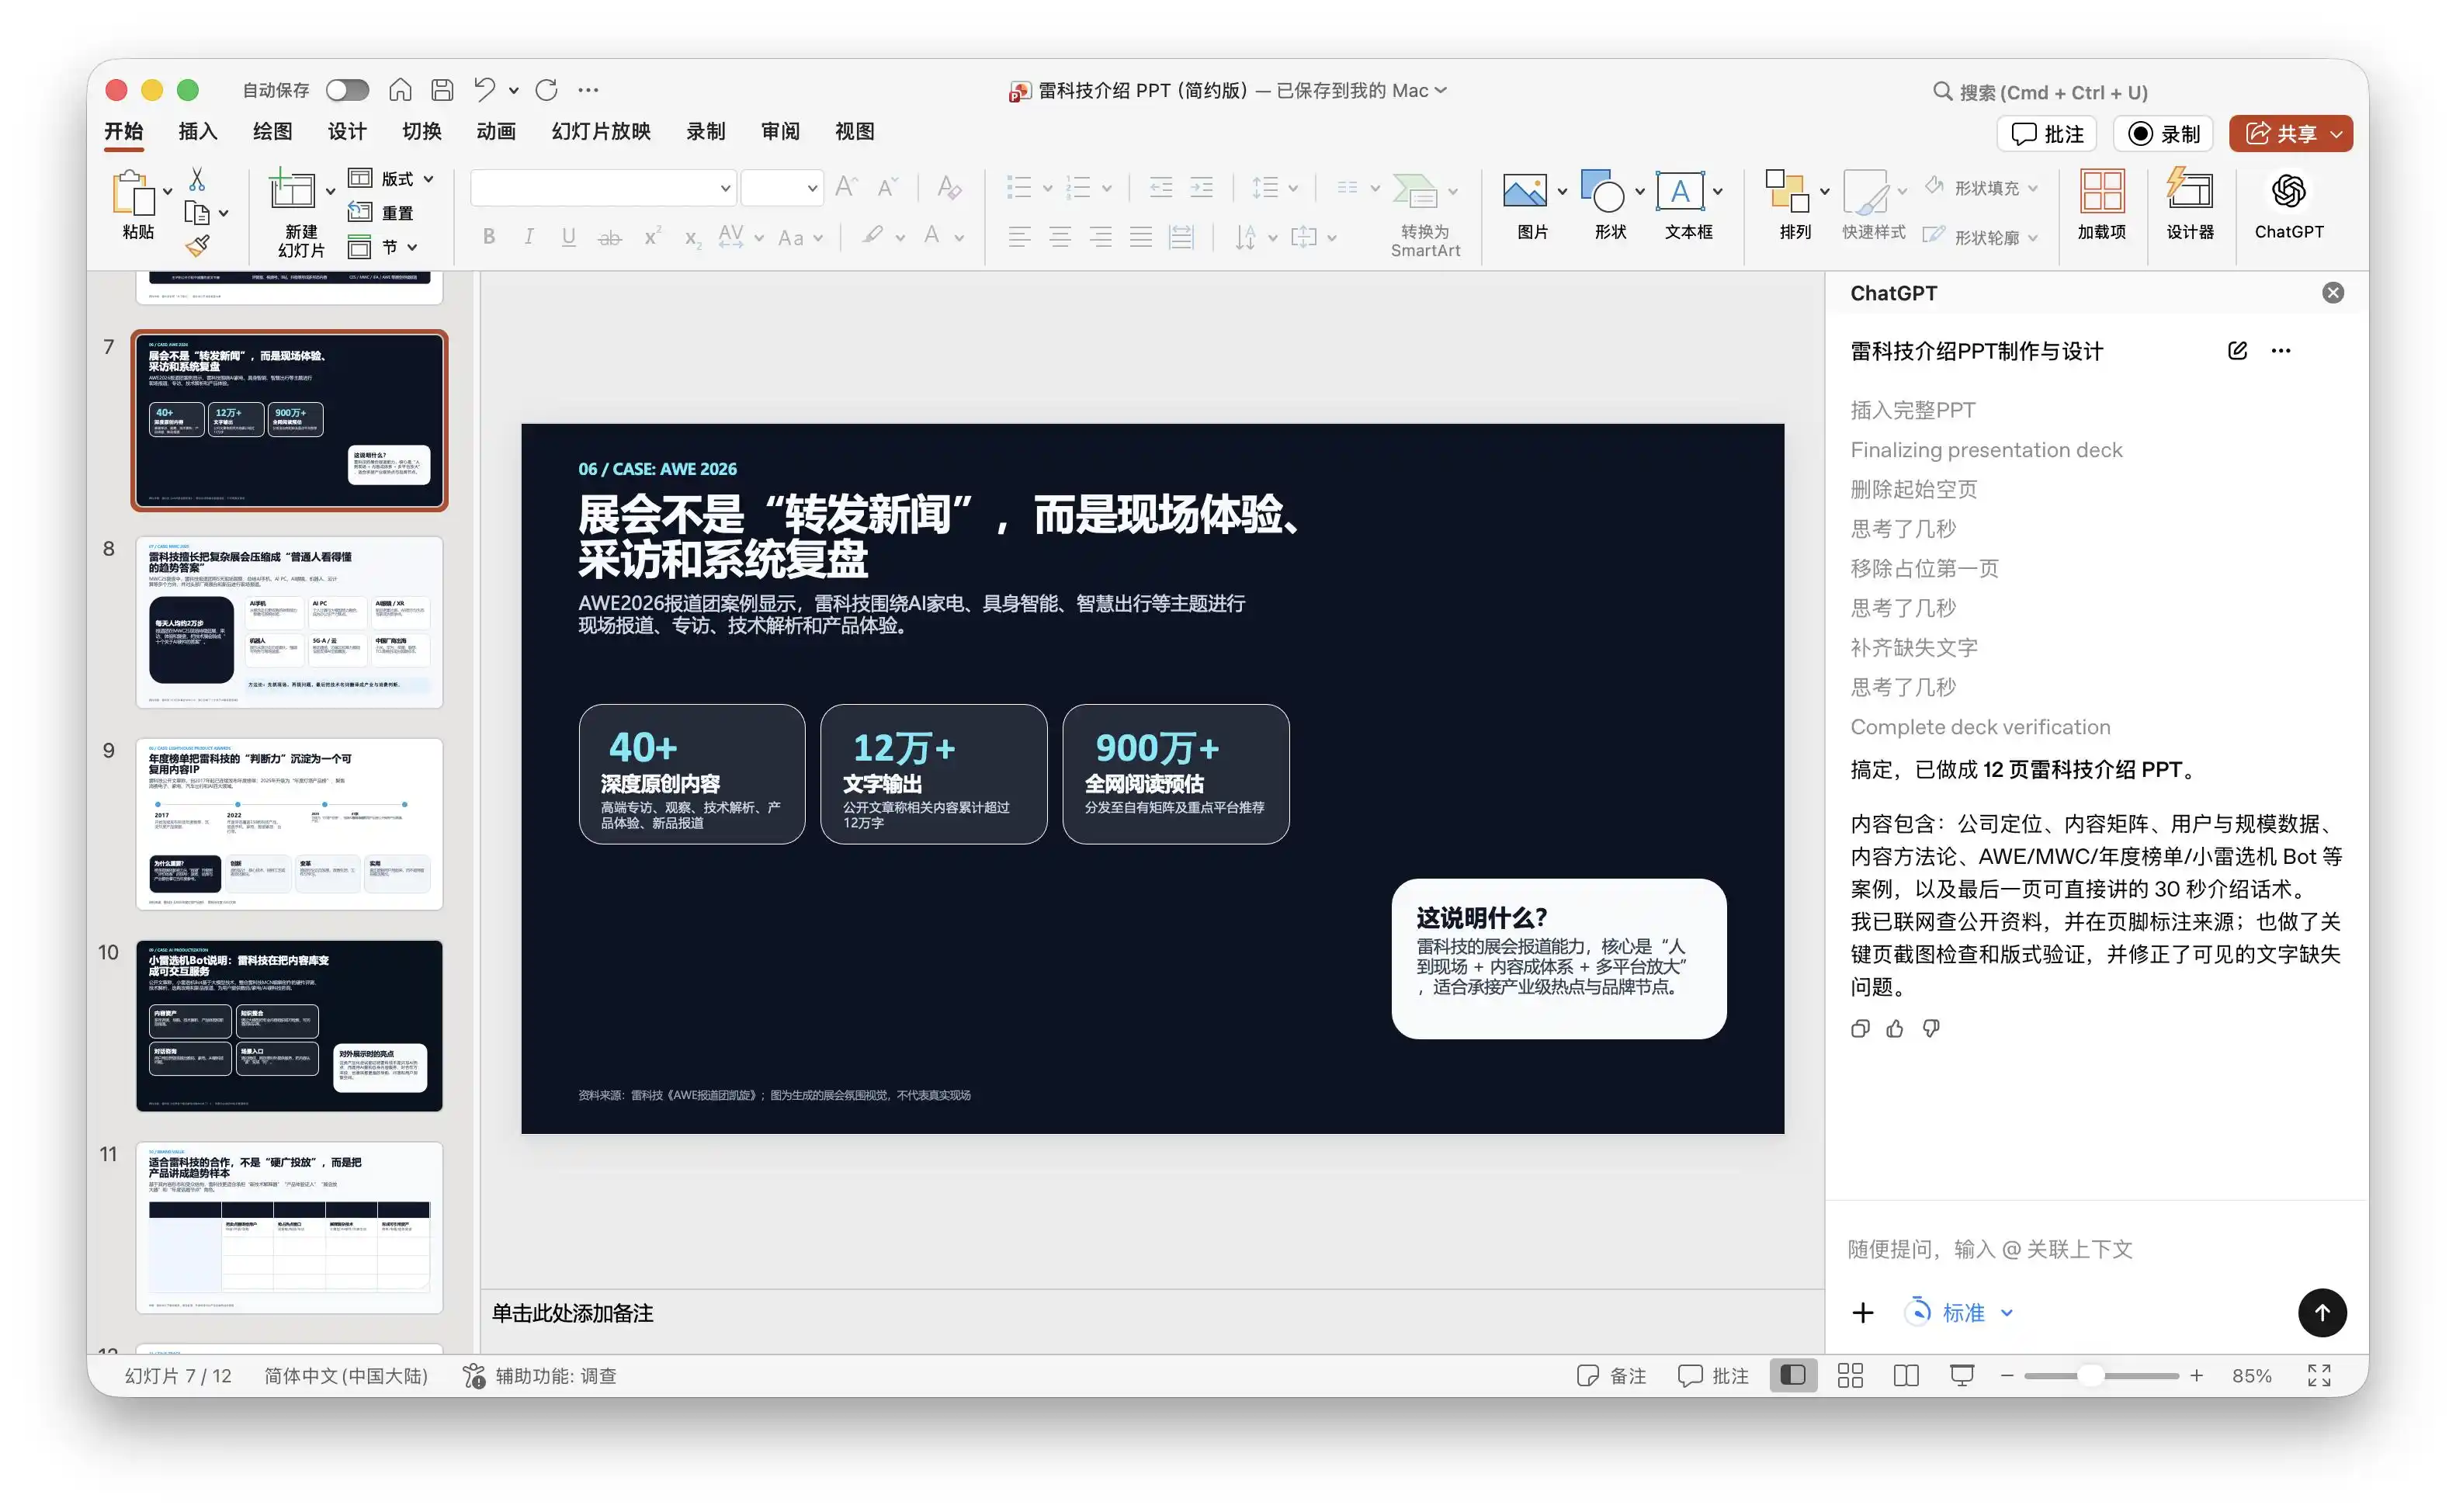
Task: Send message with the up-arrow button
Action: tap(2321, 1313)
